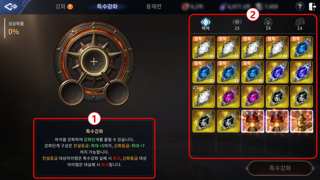The image size is (320, 180).
Task: Select the unequipped blue magic stone with +2
Action: pos(277,72)
